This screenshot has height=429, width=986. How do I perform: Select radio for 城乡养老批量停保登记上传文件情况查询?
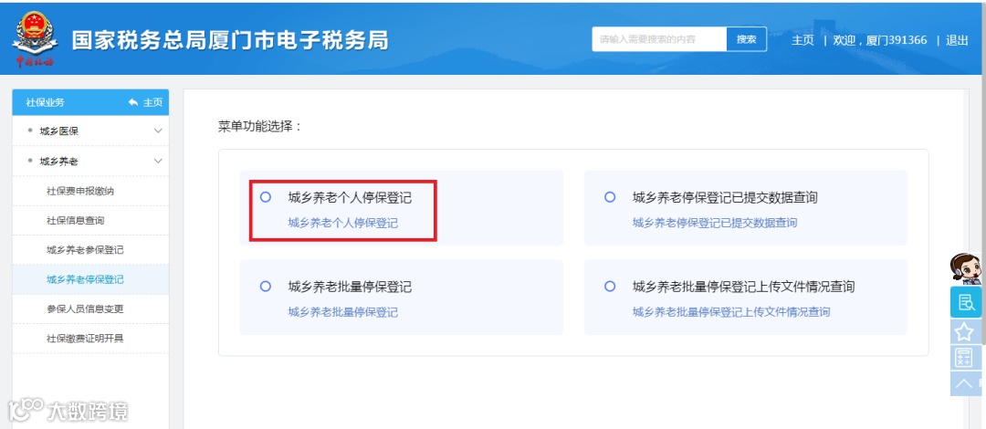609,287
